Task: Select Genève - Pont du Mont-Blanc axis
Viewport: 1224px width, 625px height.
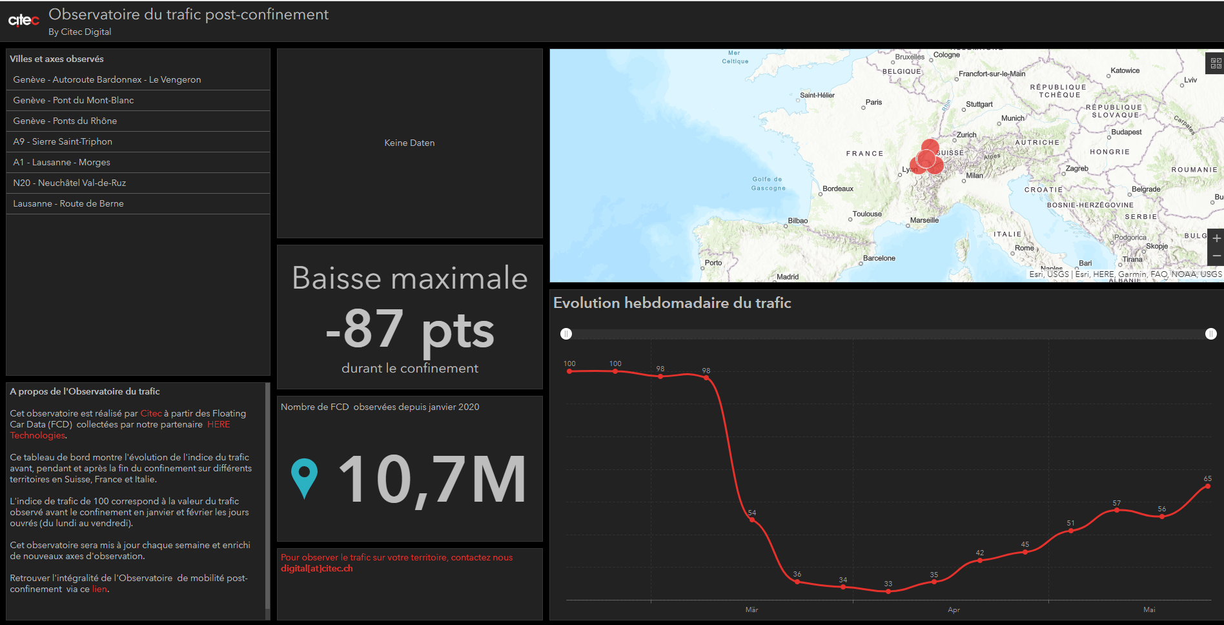Action: [74, 100]
